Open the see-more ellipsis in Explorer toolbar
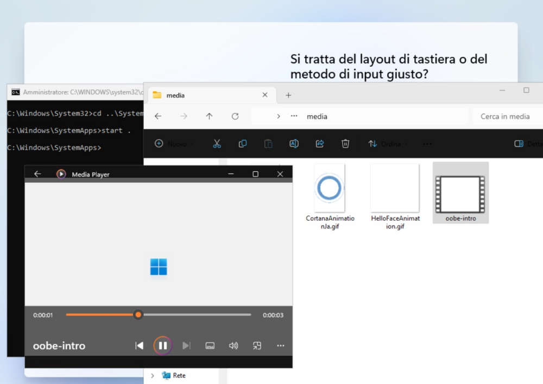 (x=427, y=144)
